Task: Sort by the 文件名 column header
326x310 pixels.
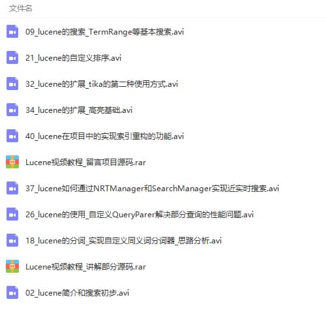Action: pos(21,8)
